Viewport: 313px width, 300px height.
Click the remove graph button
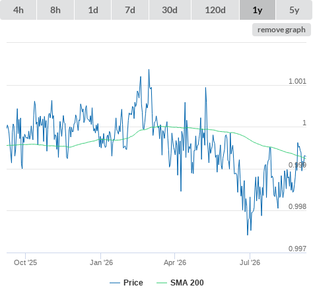tap(281, 30)
